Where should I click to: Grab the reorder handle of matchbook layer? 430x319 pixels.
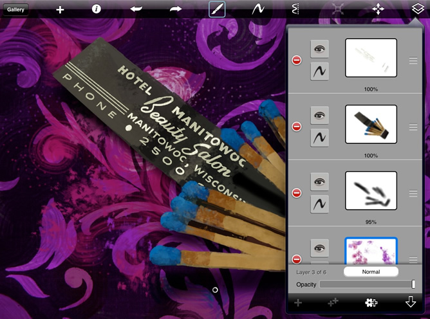(413, 127)
